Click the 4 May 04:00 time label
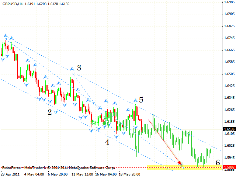 34,174
